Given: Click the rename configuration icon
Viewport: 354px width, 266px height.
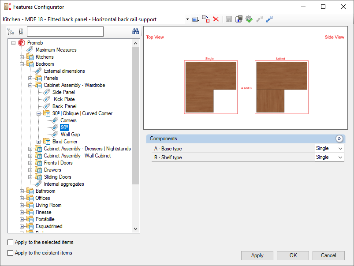Looking at the screenshot, I should point(196,19).
